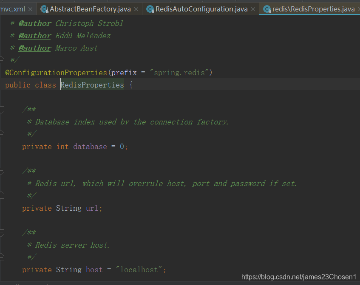
Task: Place cursor on the database field name
Action: (x=90, y=147)
